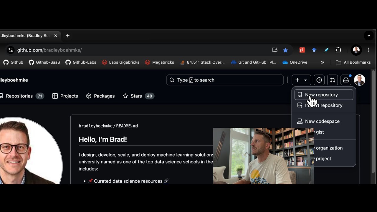377x212 pixels.
Task: Click the tab search chevron button
Action: [x=369, y=36]
